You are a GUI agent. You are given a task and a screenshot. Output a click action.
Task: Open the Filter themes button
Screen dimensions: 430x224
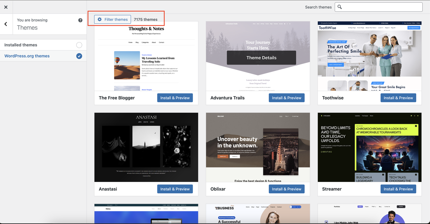[x=113, y=20]
